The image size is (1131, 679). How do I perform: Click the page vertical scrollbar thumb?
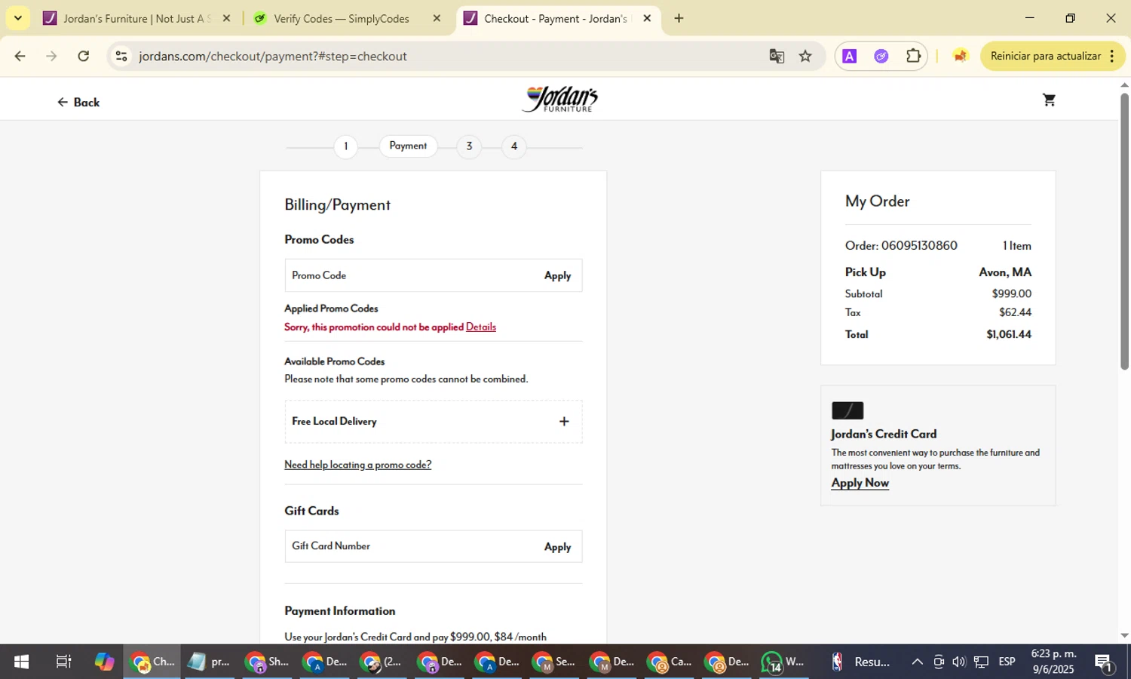1124,231
